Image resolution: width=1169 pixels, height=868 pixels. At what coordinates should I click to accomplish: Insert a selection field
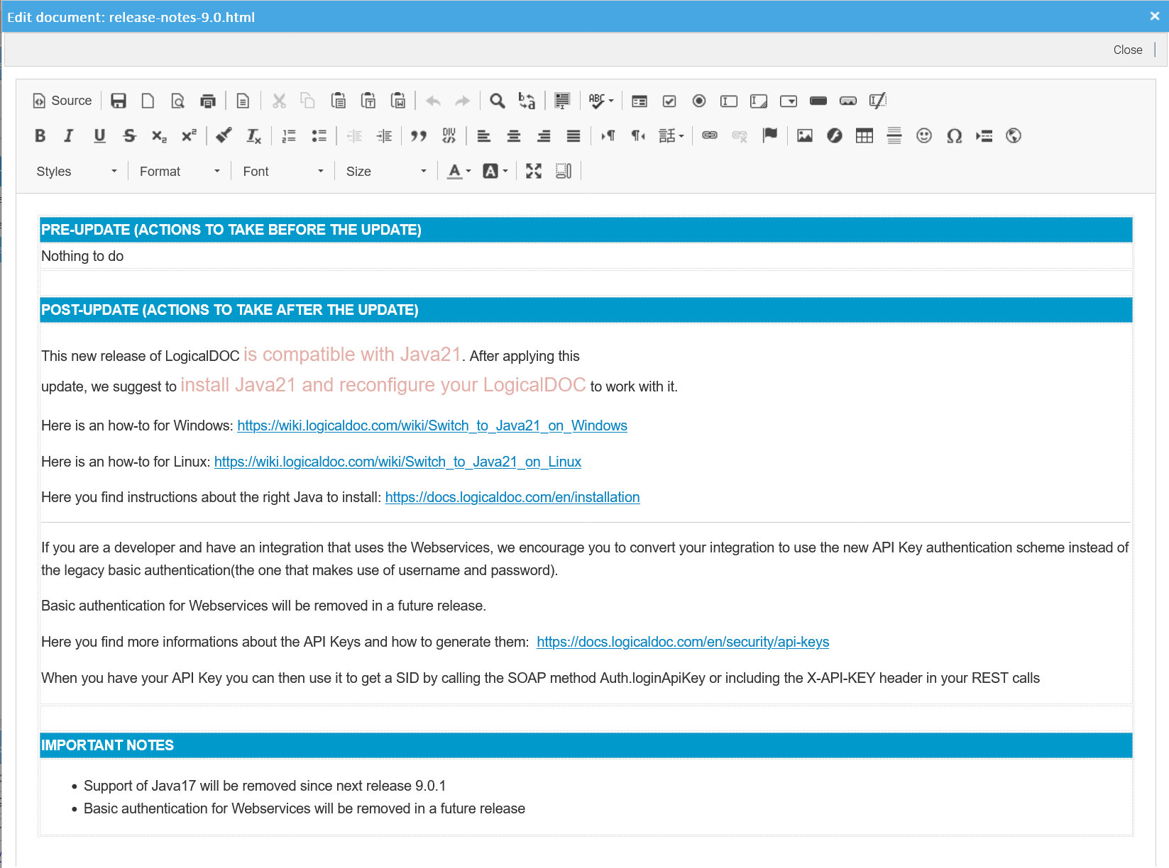789,101
